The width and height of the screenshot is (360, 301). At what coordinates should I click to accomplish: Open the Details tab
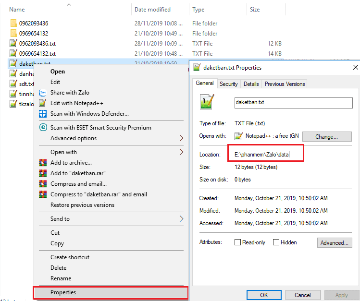click(x=251, y=84)
